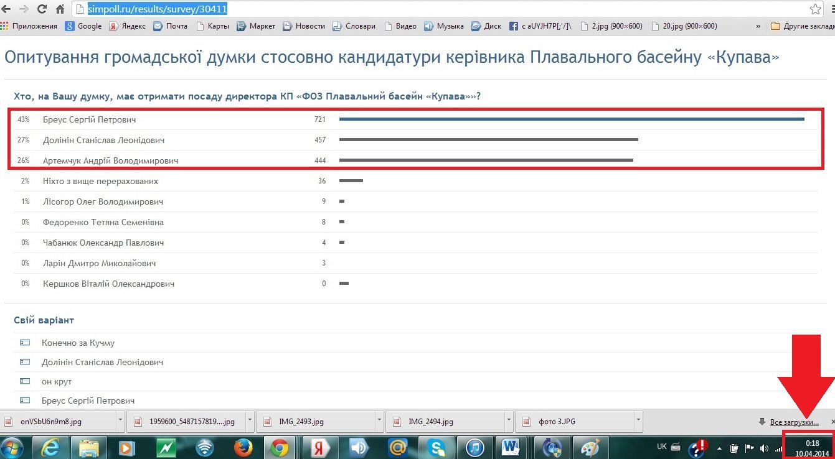This screenshot has width=835, height=459.
Task: Launch Firefox from the taskbar
Action: [x=243, y=447]
